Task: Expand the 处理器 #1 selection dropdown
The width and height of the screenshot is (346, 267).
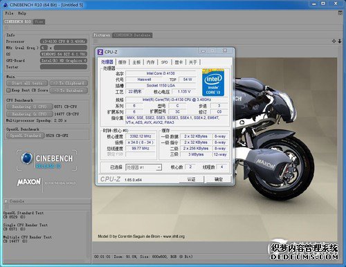Action: coord(158,167)
